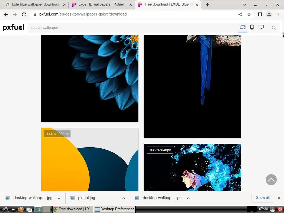
Task: Expand options for first desktop-wallpap download
Action: click(x=59, y=198)
